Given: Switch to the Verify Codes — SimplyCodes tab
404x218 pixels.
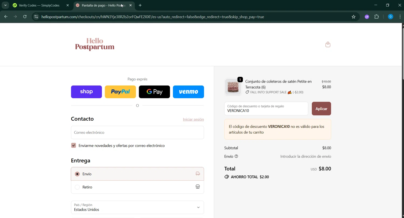Looking at the screenshot, I should point(41,5).
